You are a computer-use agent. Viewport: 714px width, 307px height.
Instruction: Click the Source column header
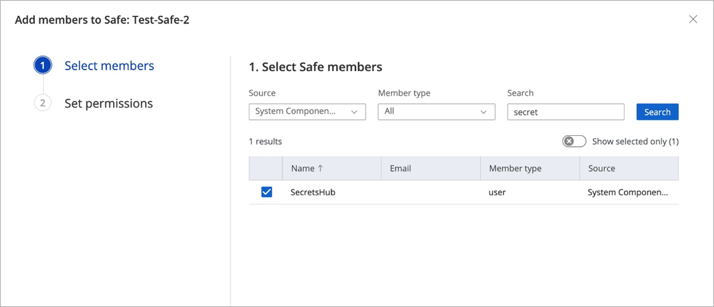(x=601, y=168)
